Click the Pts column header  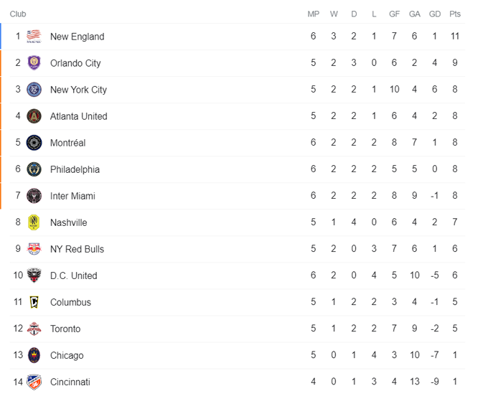(x=455, y=14)
